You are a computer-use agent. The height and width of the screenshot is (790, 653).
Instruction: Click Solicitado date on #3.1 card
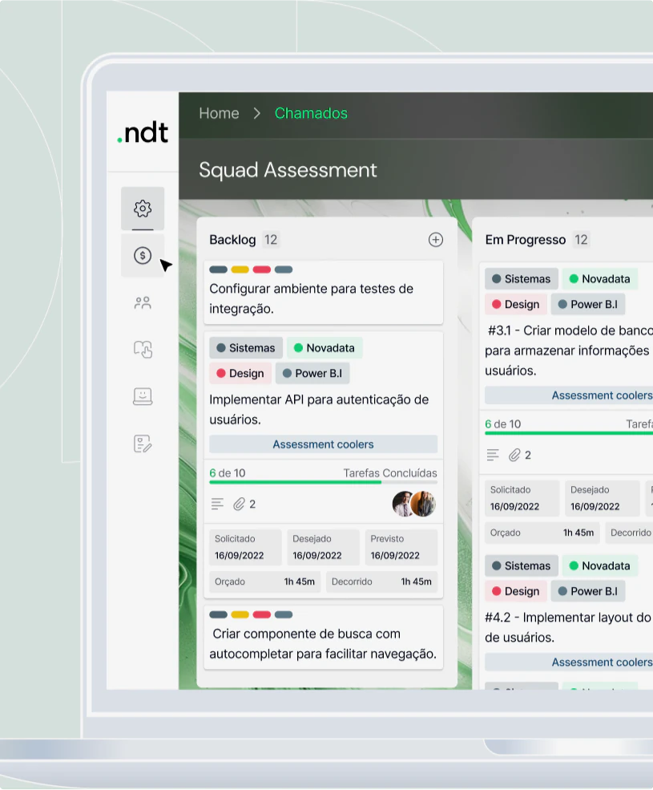click(x=522, y=498)
